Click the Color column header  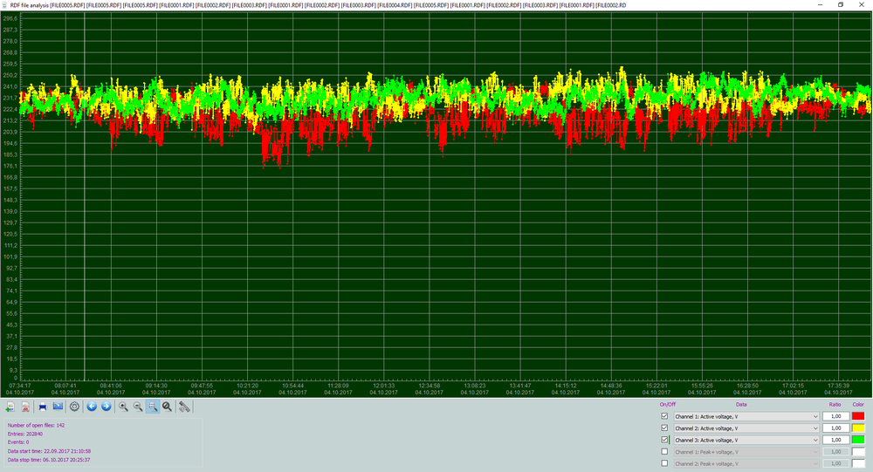tap(858, 405)
